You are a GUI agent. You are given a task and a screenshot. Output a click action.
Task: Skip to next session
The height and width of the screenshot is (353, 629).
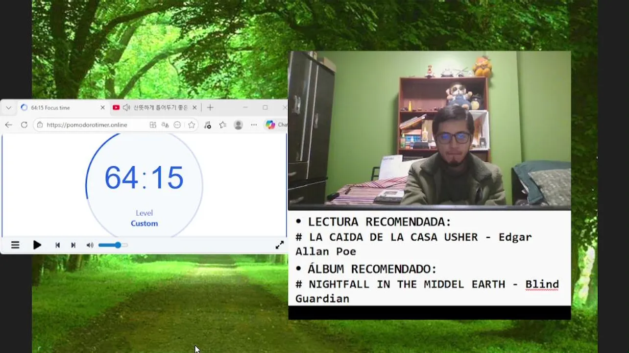pos(73,245)
